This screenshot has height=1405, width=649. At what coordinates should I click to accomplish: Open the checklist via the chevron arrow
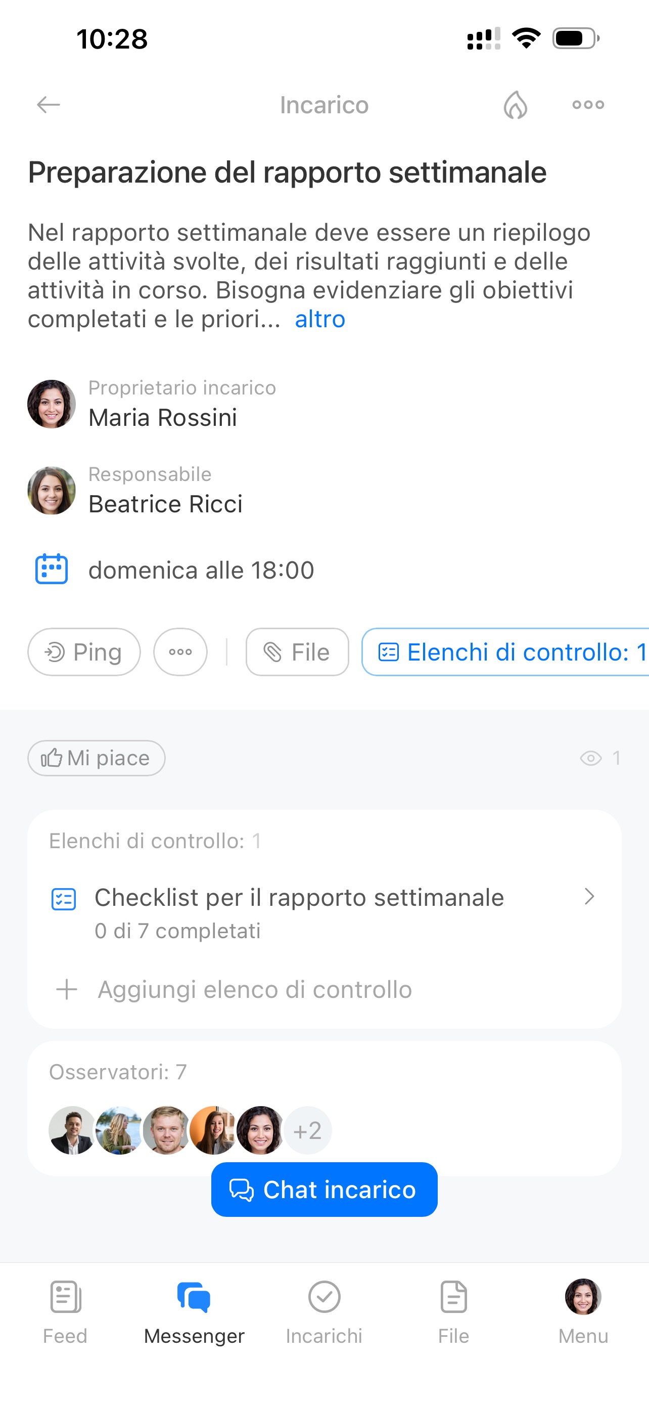tap(589, 897)
